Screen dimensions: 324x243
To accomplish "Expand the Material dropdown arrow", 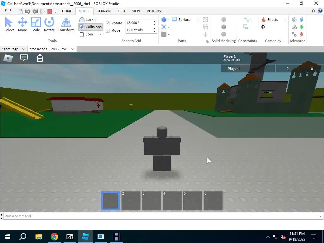I will [x=169, y=27].
